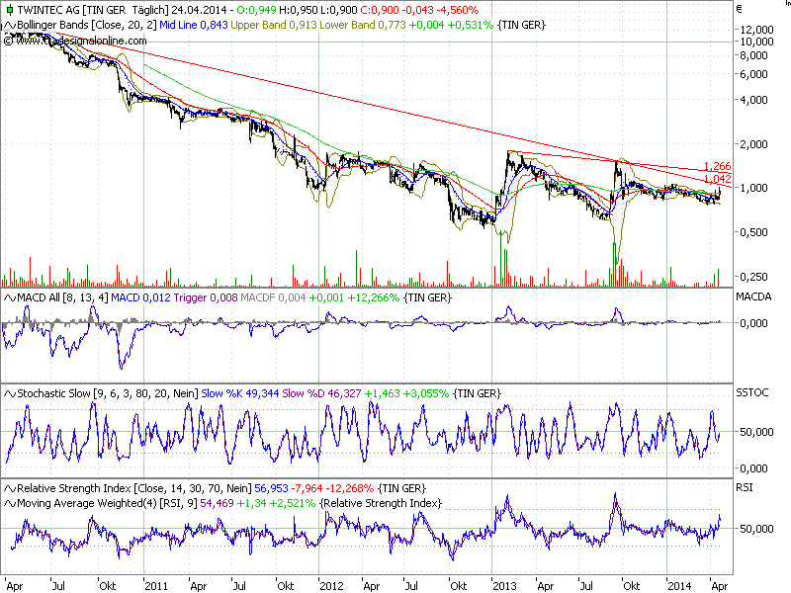Click the 2011 year marker on time axis
The width and height of the screenshot is (791, 593).
(156, 586)
